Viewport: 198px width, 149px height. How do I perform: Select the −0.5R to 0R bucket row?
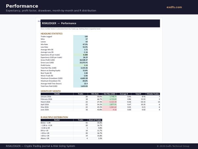coord(71,128)
